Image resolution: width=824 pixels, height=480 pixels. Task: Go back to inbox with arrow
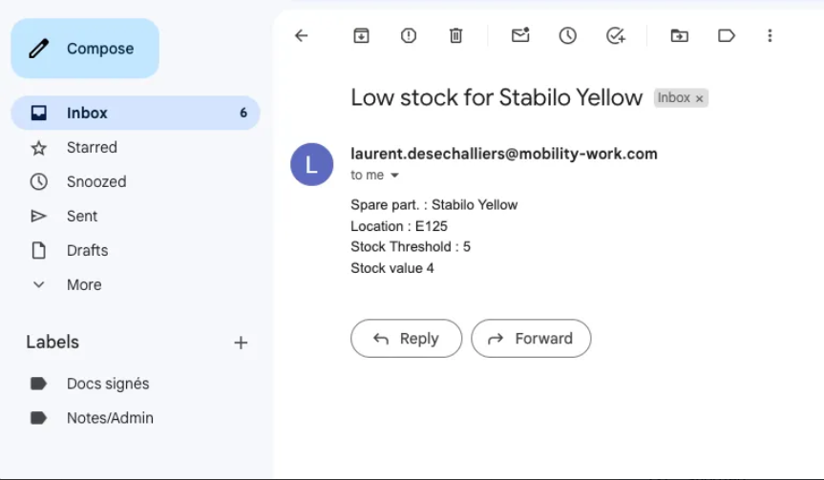click(302, 36)
